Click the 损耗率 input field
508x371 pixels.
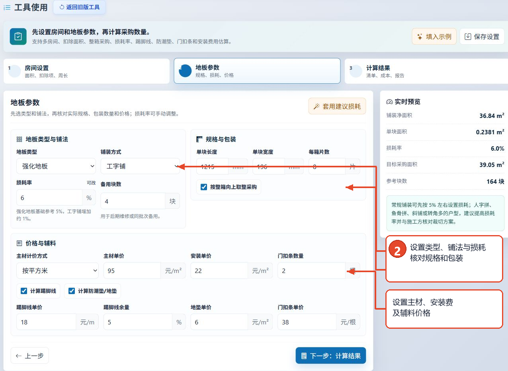(49, 198)
